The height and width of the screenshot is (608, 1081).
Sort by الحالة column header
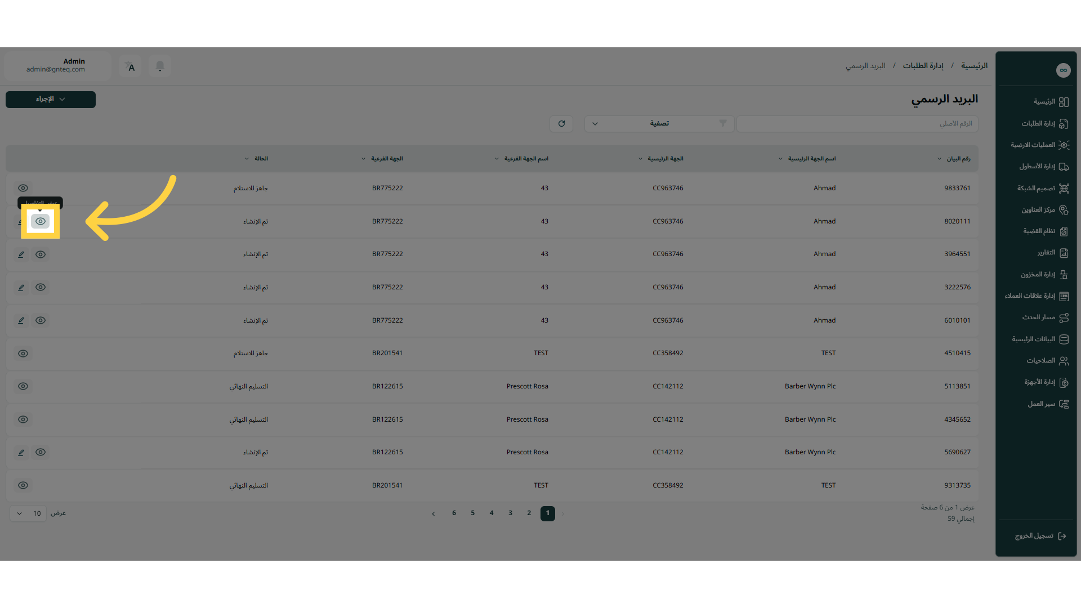(x=257, y=159)
